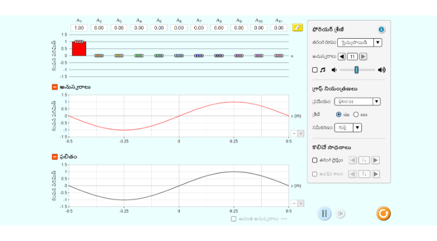Collapse the sum graph with orange minus
Screen dimensions: 437x241
pyautogui.click(x=54, y=157)
